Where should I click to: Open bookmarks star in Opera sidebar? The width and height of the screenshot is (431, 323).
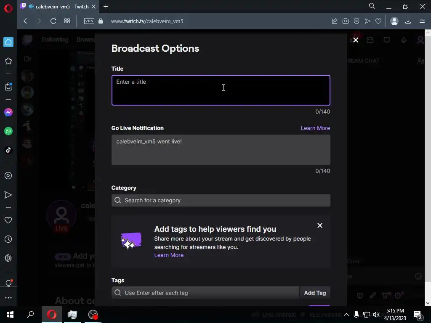pyautogui.click(x=8, y=61)
